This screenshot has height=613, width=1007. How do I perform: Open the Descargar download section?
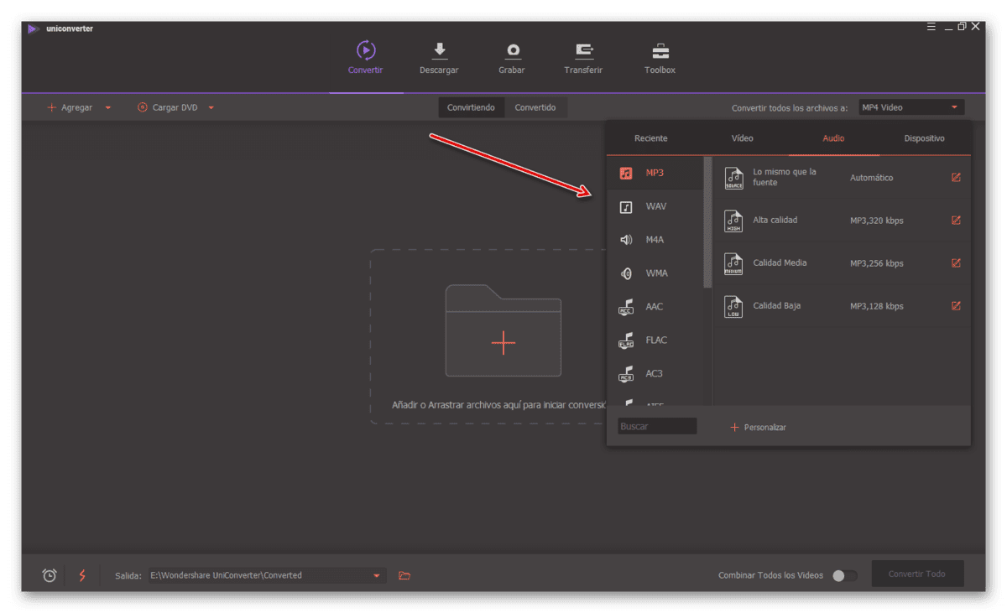[439, 58]
